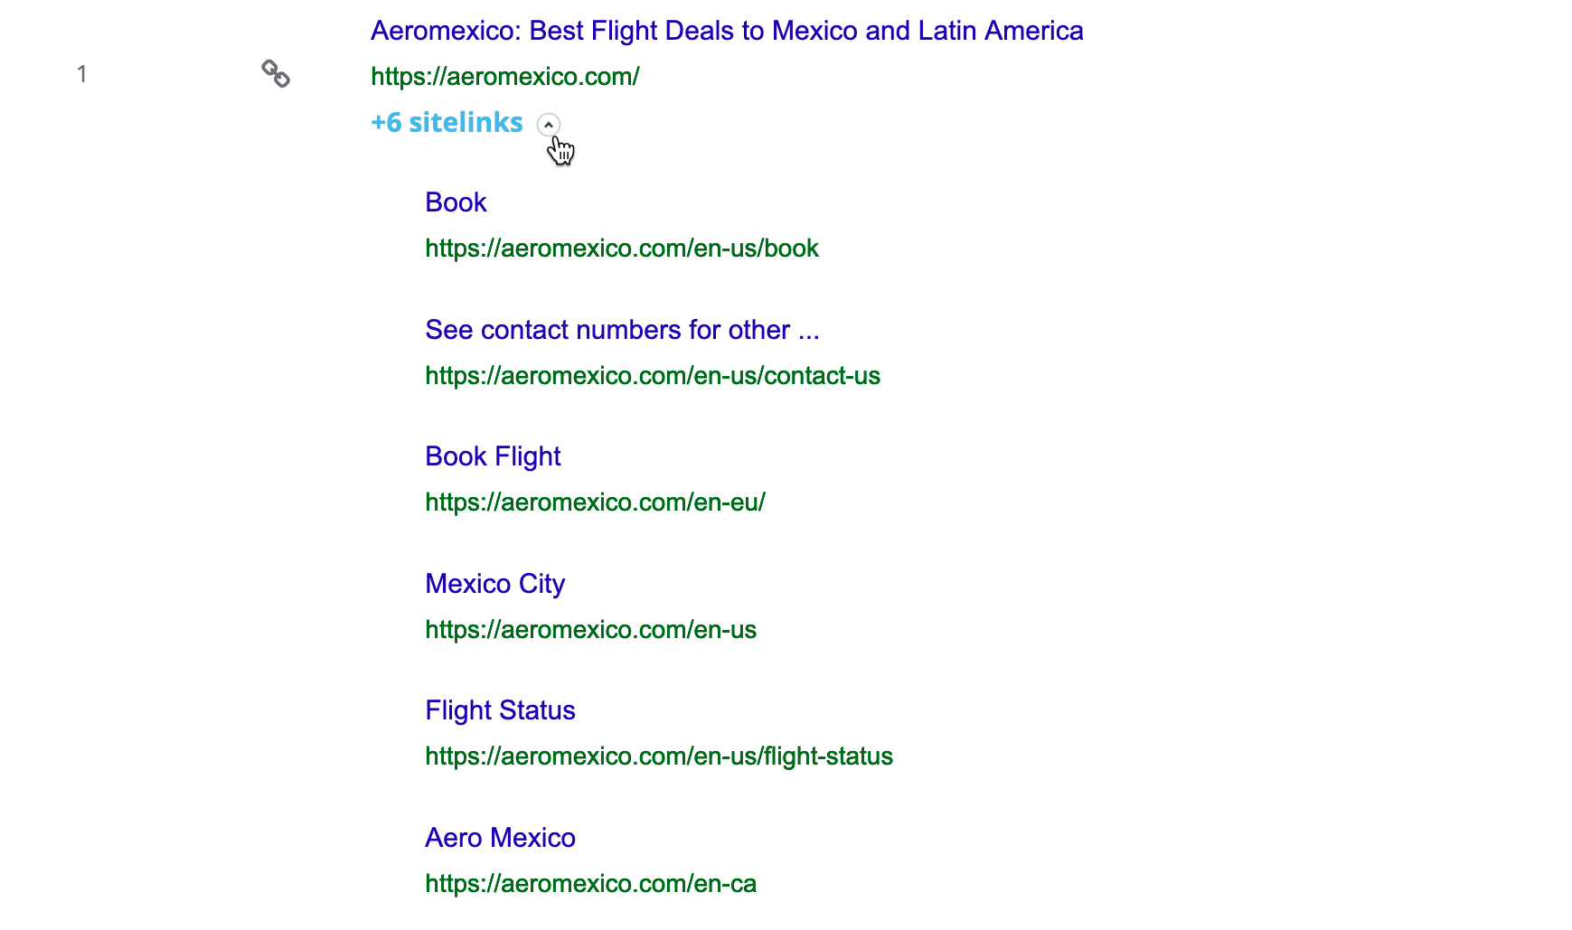Click the chain link icon beside result 1
Viewport: 1572px width, 930px height.
coord(276,74)
